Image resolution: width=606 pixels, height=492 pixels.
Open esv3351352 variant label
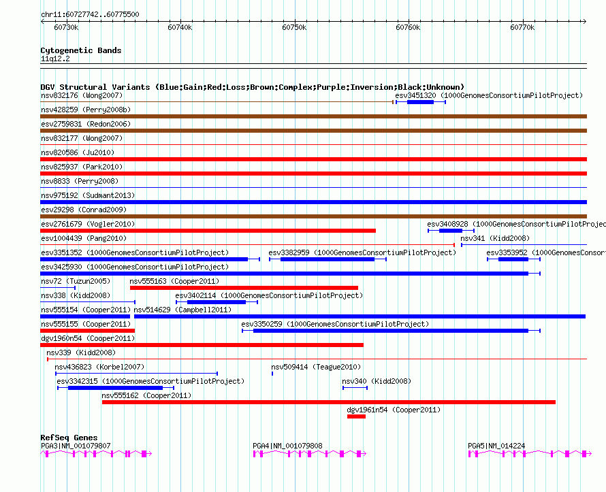coord(135,252)
